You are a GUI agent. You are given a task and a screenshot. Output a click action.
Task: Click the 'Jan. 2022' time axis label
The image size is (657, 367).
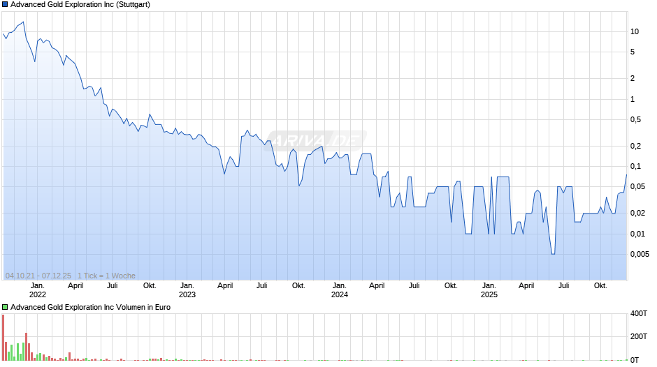37,290
